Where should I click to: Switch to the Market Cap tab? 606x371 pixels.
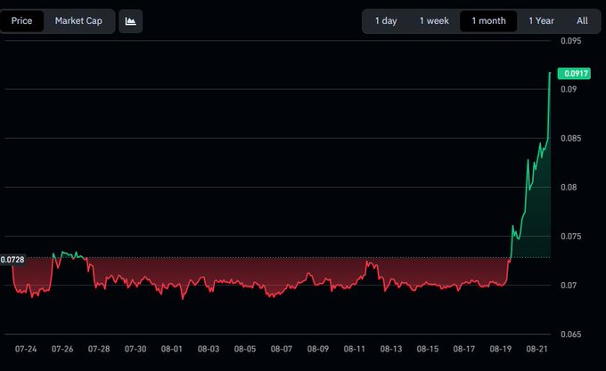click(78, 20)
